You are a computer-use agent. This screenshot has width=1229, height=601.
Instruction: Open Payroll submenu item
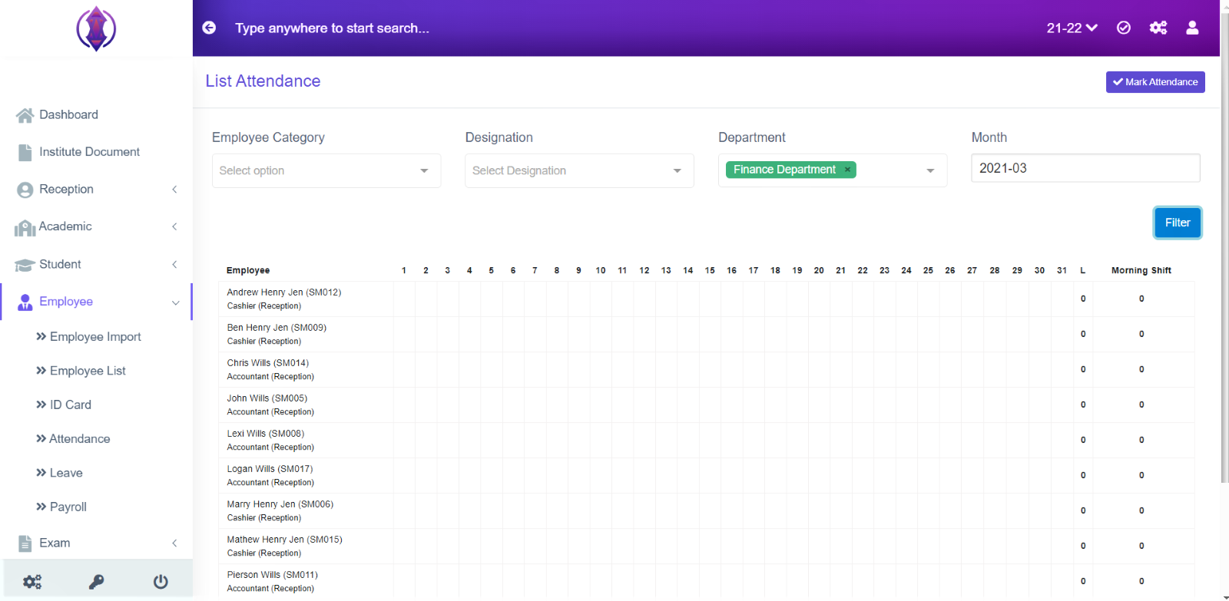tap(68, 507)
